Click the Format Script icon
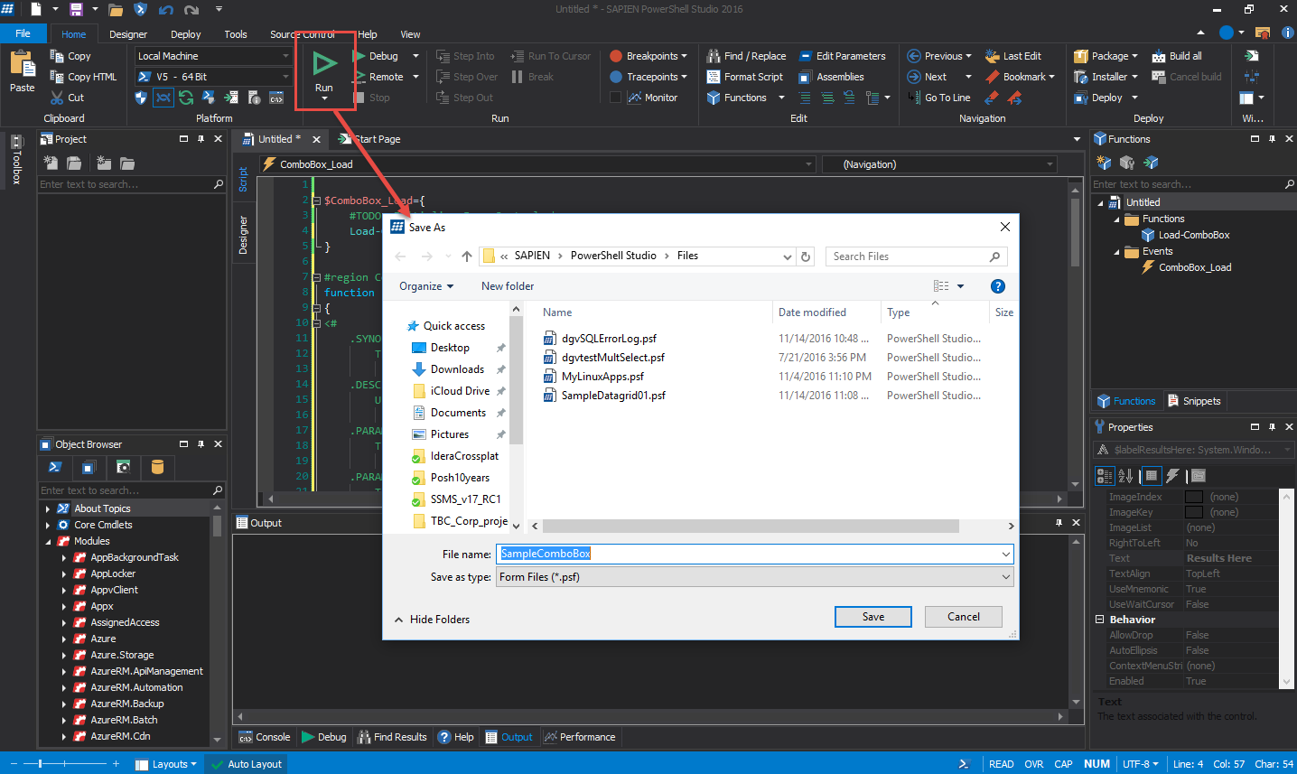The height and width of the screenshot is (774, 1297). click(x=714, y=77)
